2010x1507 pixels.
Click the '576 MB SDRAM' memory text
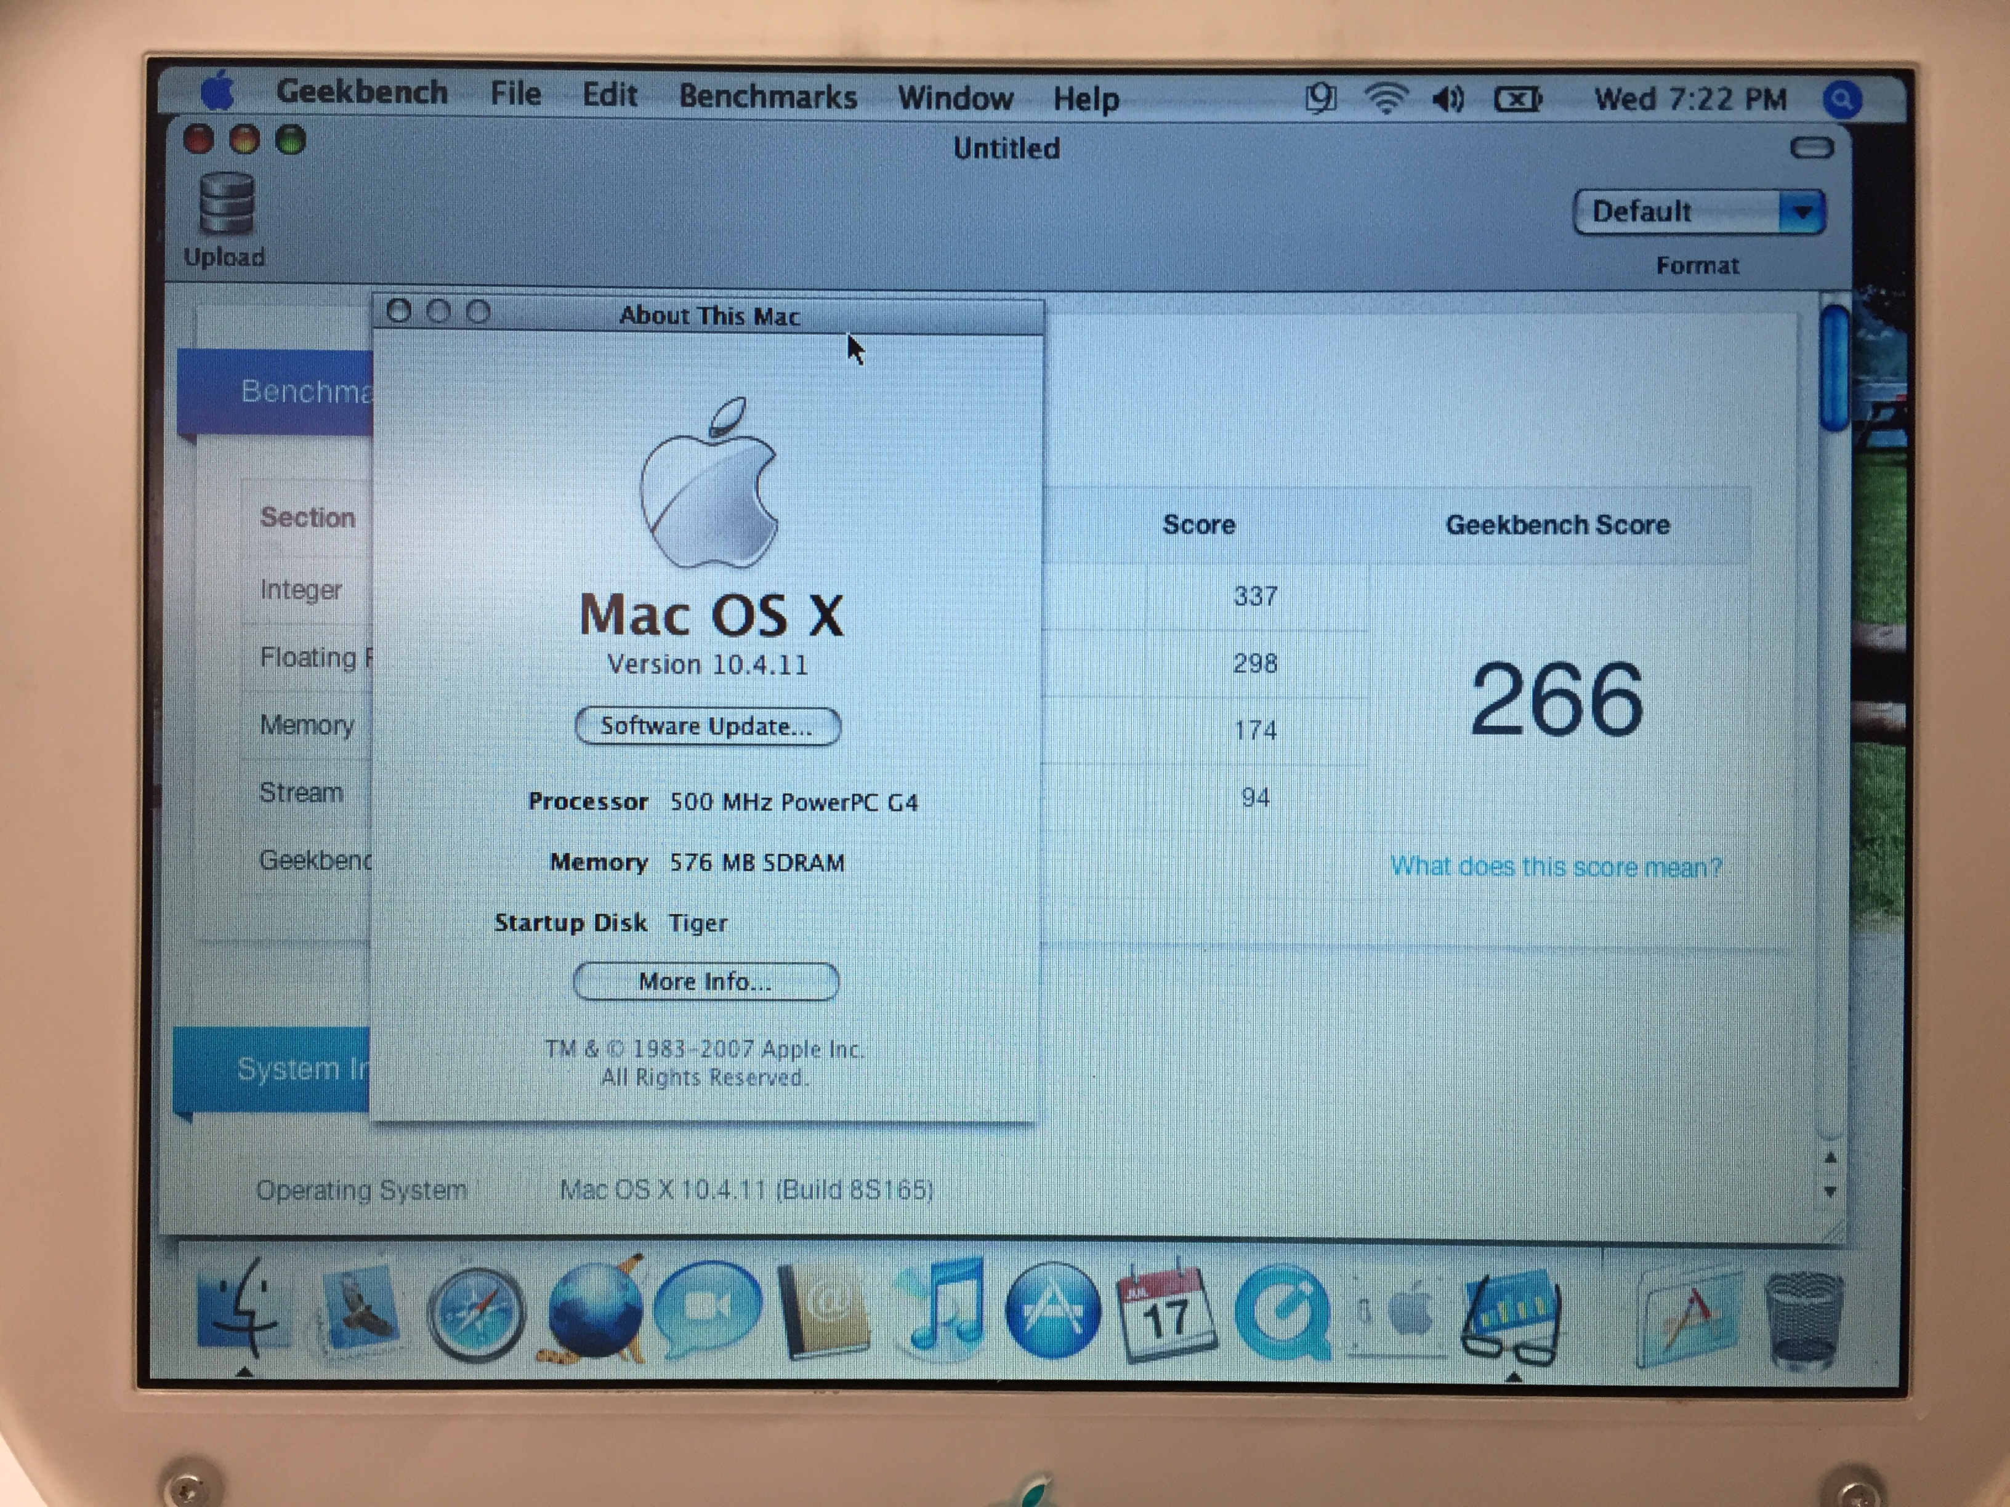pos(757,862)
